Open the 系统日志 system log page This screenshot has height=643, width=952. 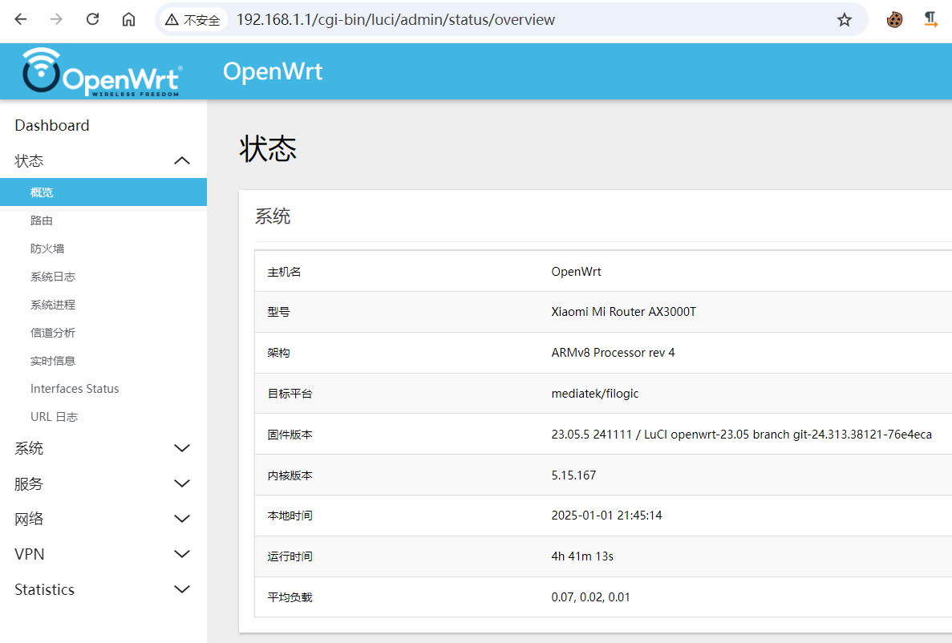(x=53, y=277)
